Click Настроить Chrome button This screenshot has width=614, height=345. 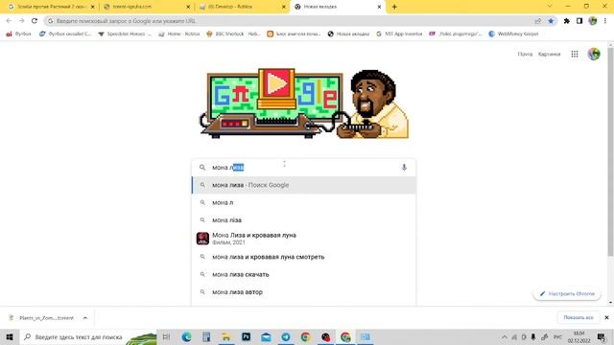(567, 294)
